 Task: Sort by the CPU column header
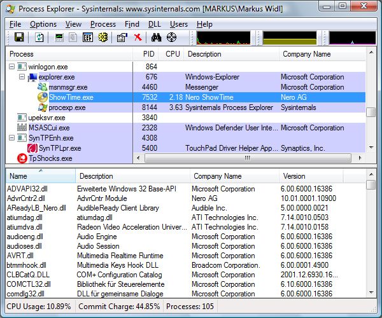[171, 54]
